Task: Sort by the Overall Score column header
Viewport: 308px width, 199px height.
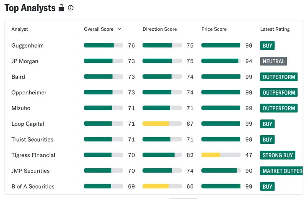Action: tap(99, 29)
